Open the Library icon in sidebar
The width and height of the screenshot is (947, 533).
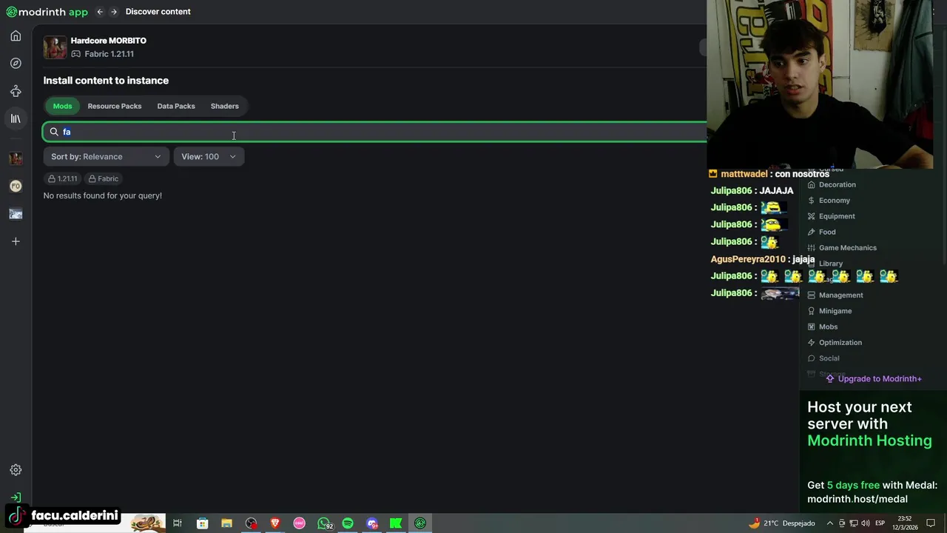click(x=16, y=118)
